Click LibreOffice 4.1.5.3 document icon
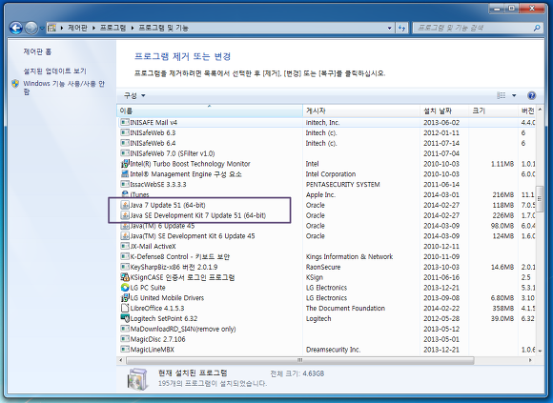 [125, 309]
